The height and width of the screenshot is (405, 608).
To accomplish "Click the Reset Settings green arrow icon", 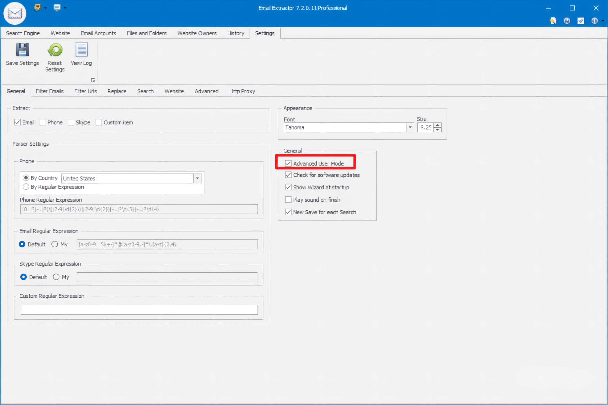I will (x=55, y=50).
